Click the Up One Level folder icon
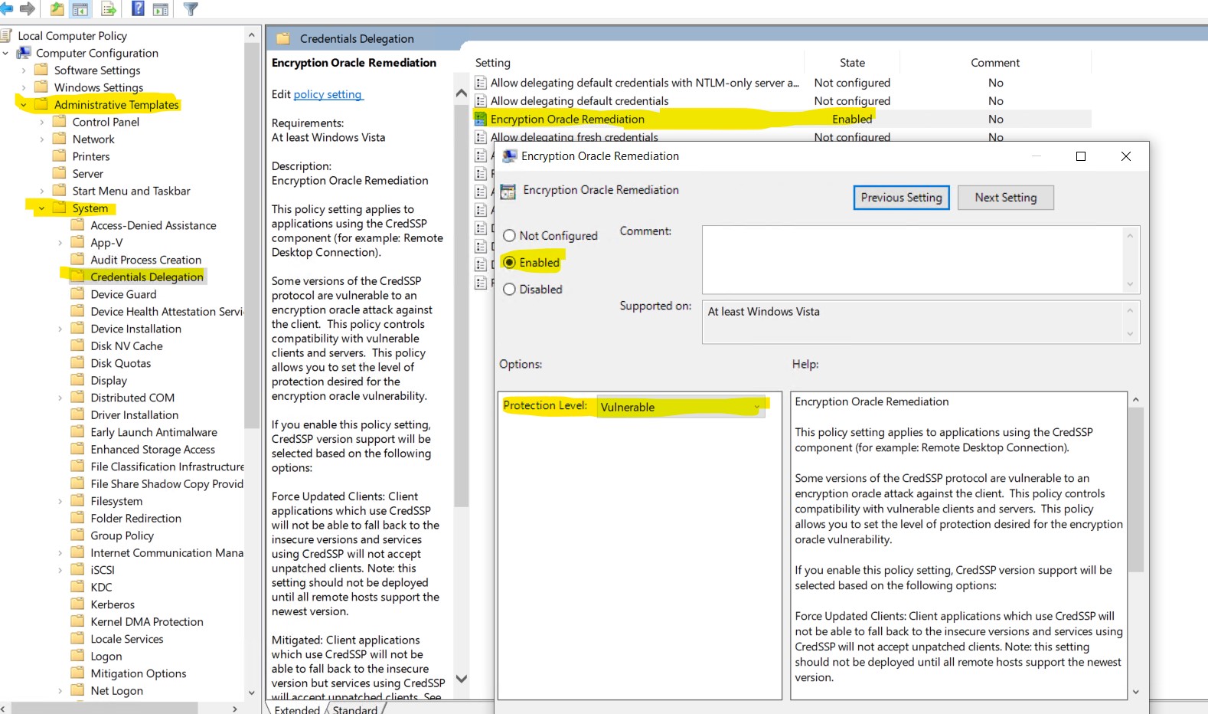 57,9
